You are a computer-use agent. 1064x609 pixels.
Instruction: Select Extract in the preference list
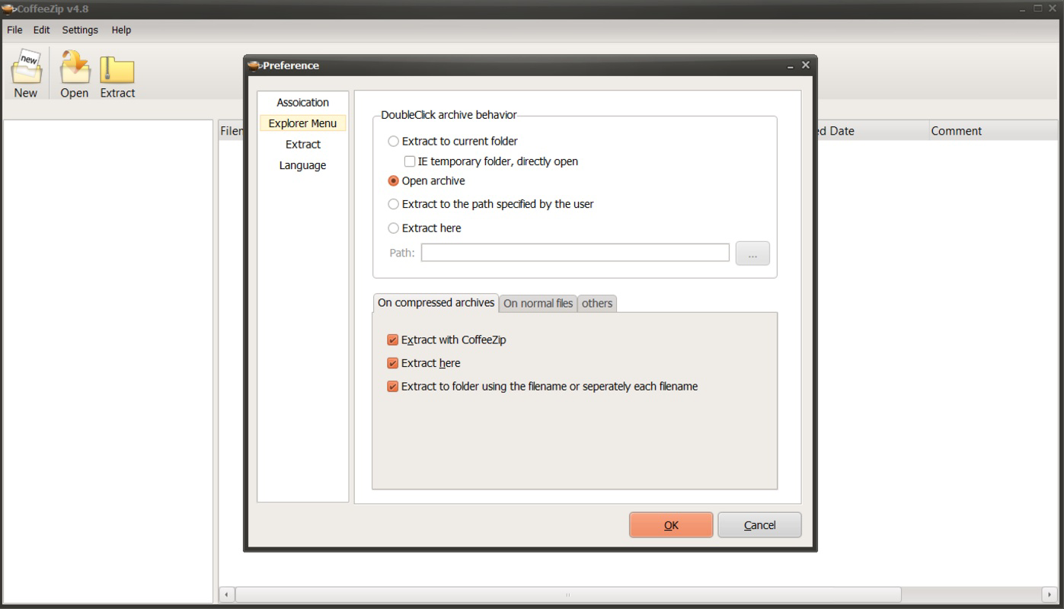click(303, 145)
